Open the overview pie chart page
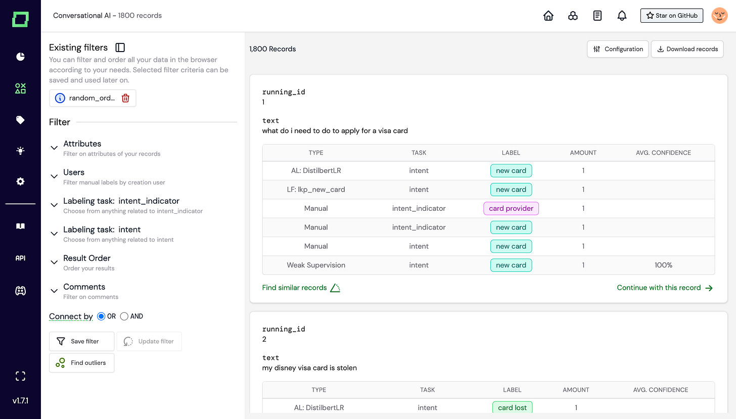This screenshot has height=419, width=736. (20, 56)
